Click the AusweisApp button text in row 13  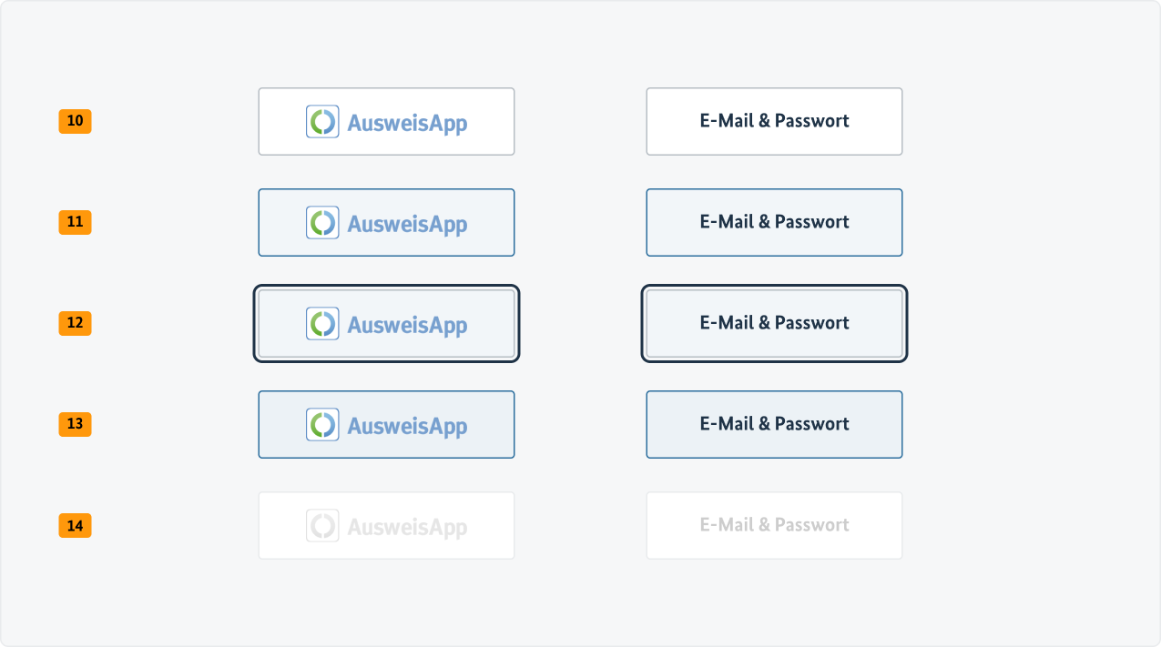coord(407,426)
